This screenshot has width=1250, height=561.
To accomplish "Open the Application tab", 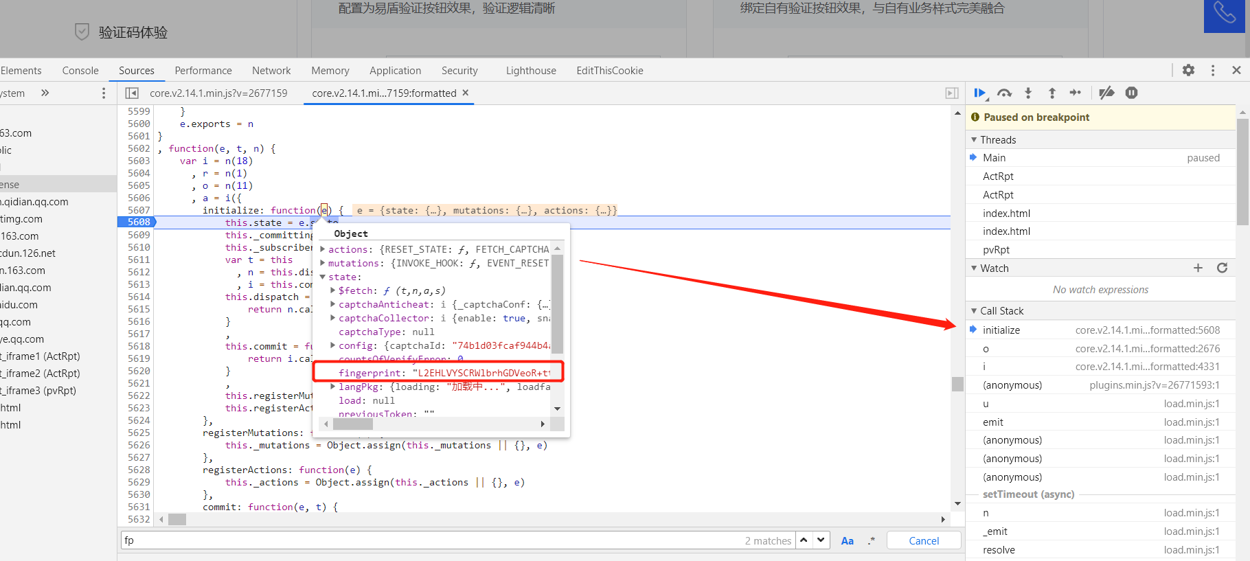I will click(396, 70).
